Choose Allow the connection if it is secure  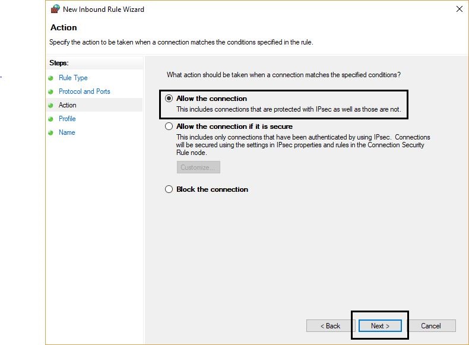pos(169,126)
